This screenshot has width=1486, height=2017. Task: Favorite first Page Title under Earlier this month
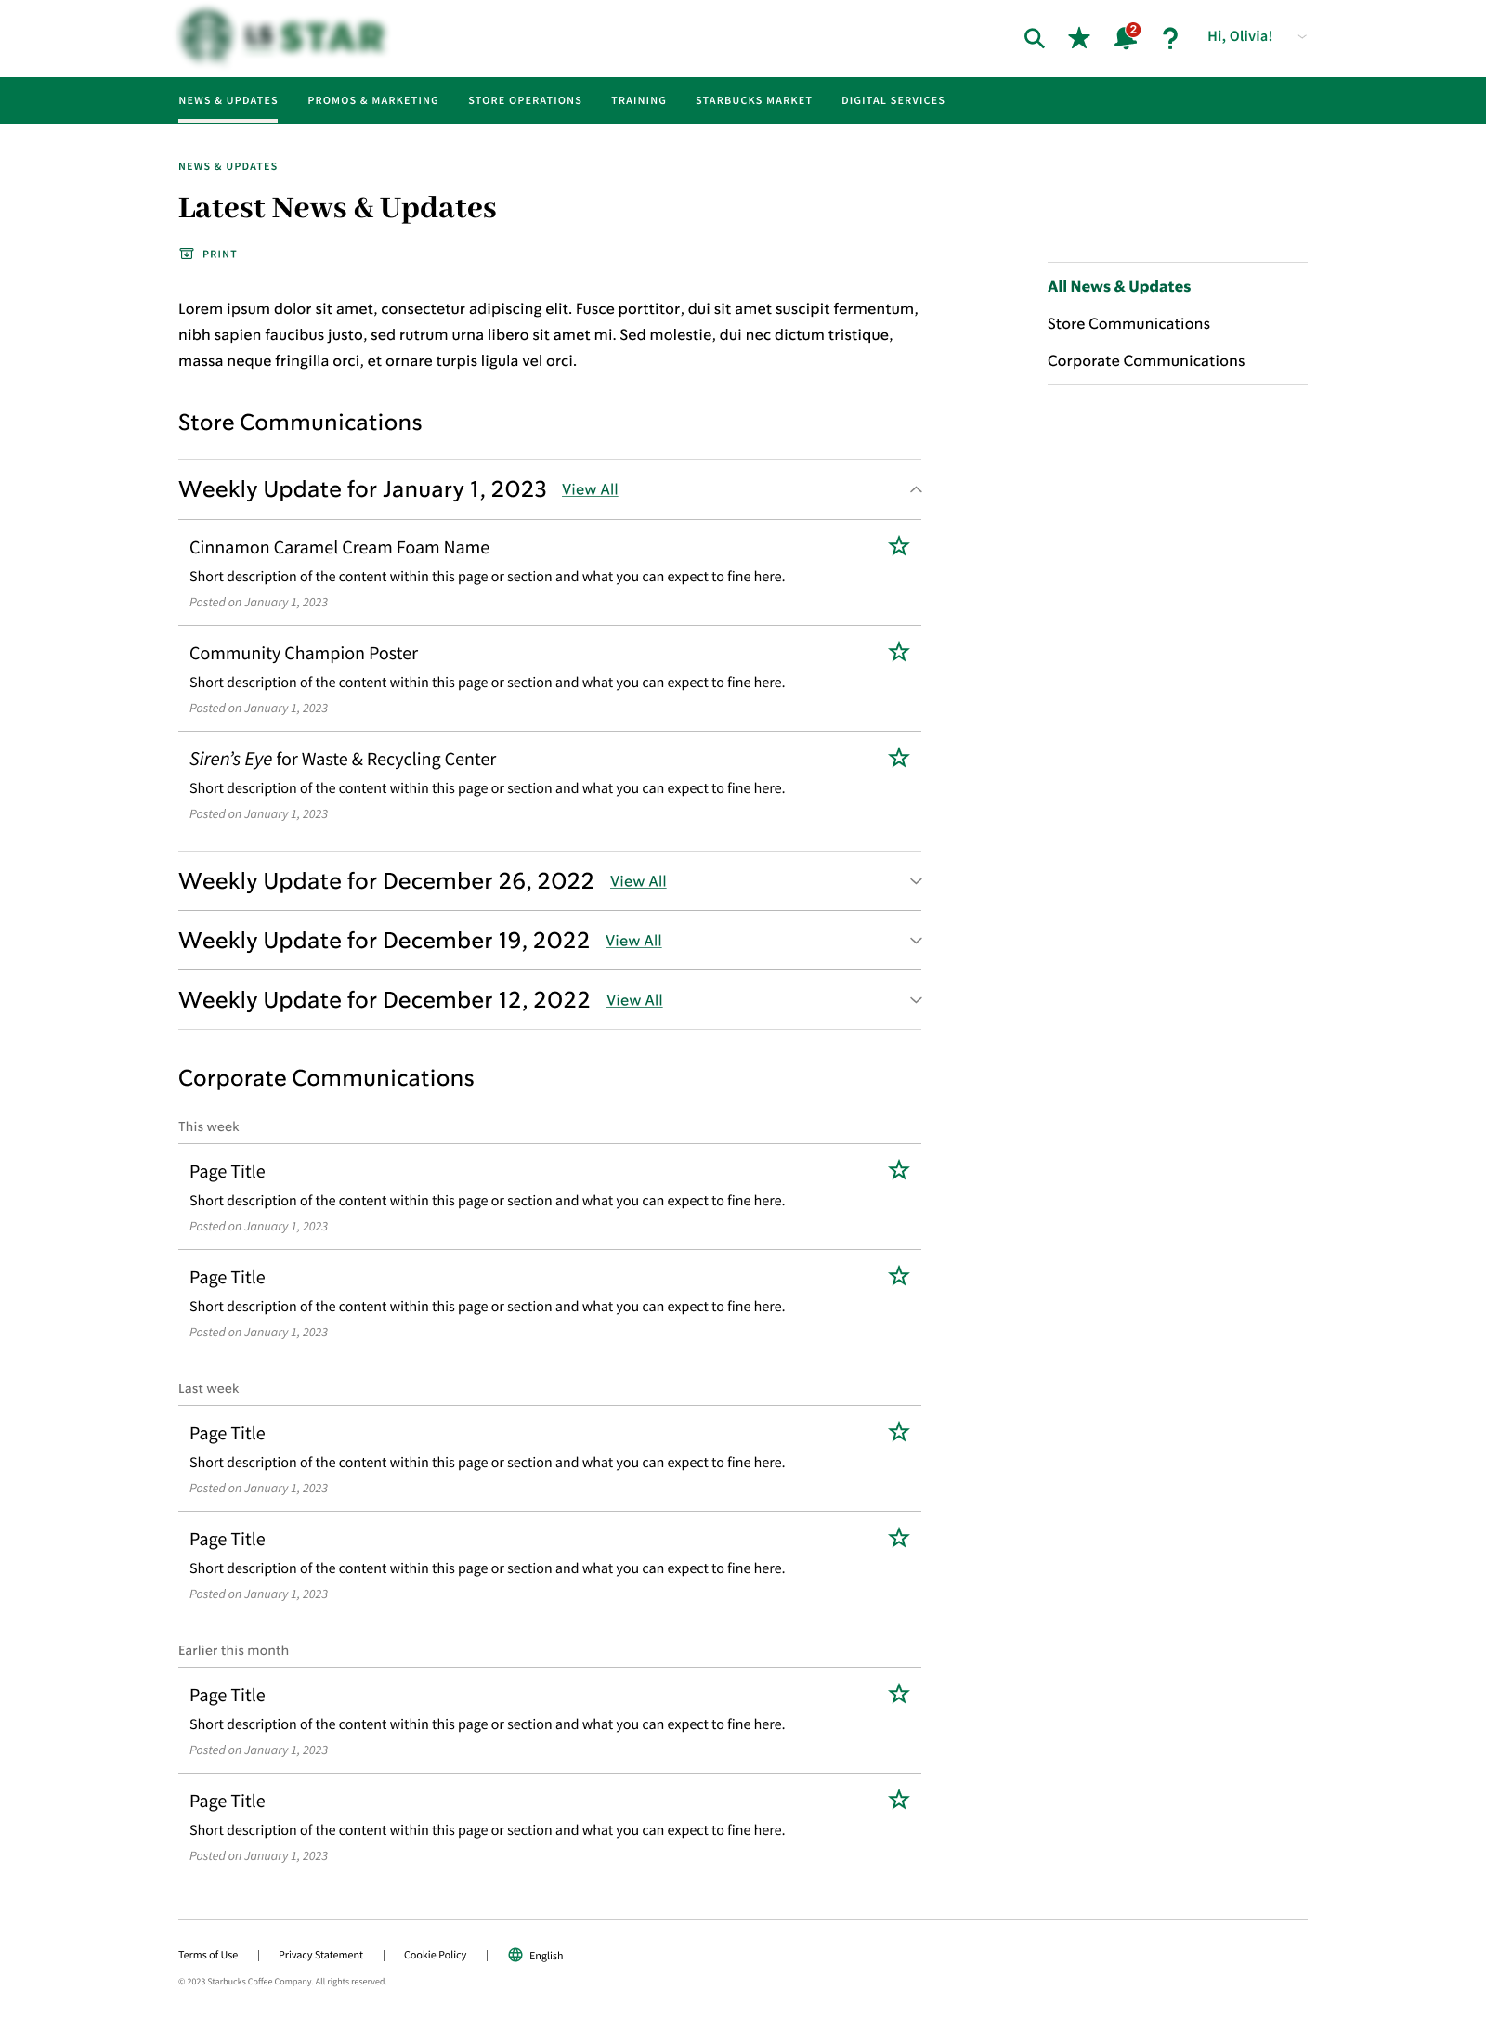(898, 1694)
